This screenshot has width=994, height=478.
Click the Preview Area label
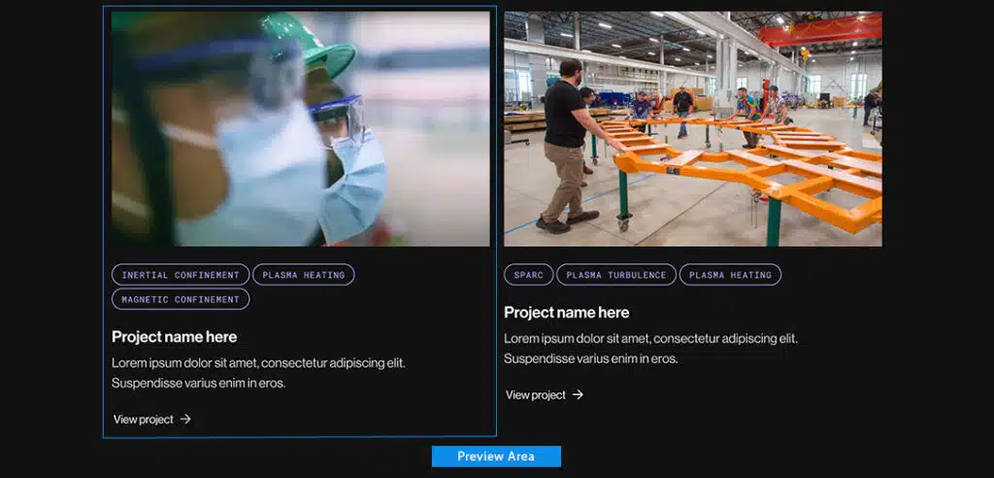click(496, 457)
